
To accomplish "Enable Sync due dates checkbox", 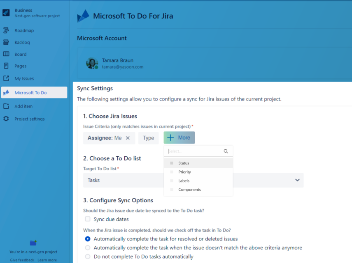I will [88, 219].
